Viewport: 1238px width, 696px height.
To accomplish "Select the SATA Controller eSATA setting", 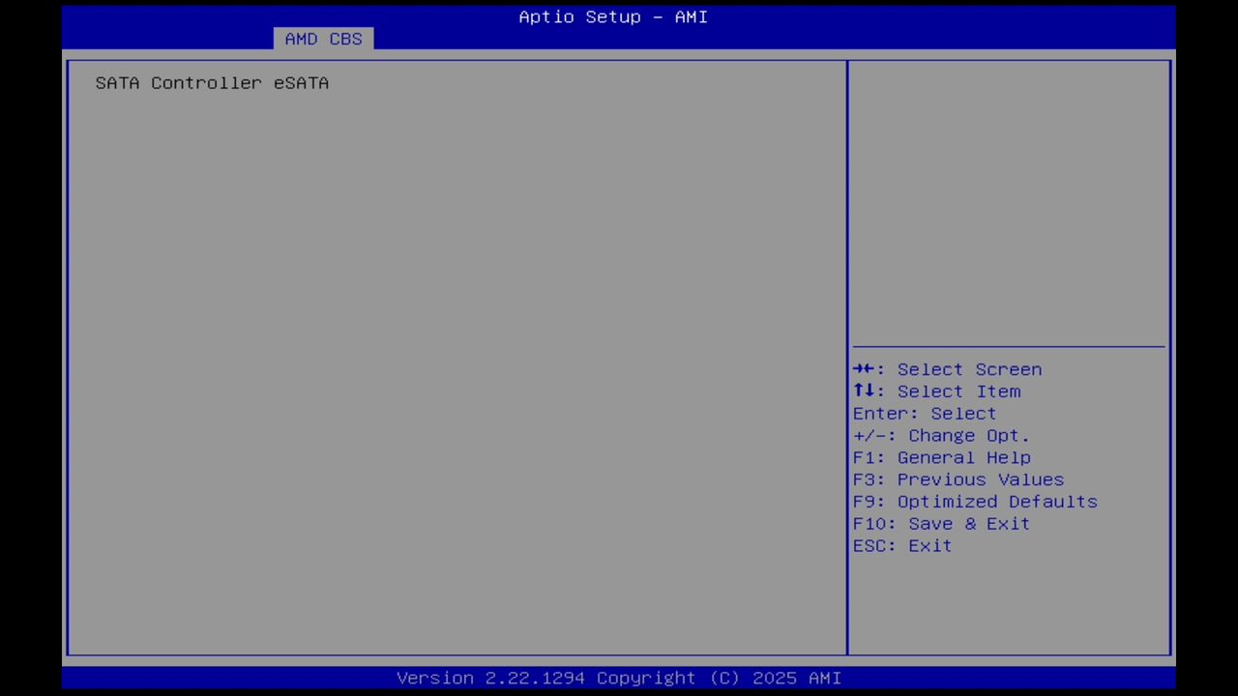I will click(212, 83).
